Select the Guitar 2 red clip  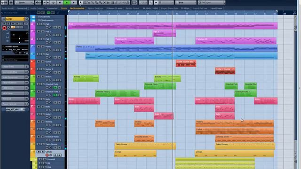[225, 71]
